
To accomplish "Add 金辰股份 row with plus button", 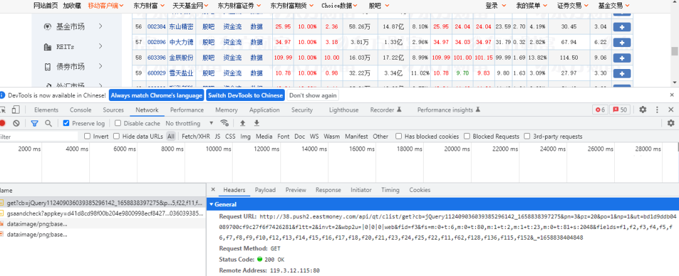I will click(x=621, y=58).
